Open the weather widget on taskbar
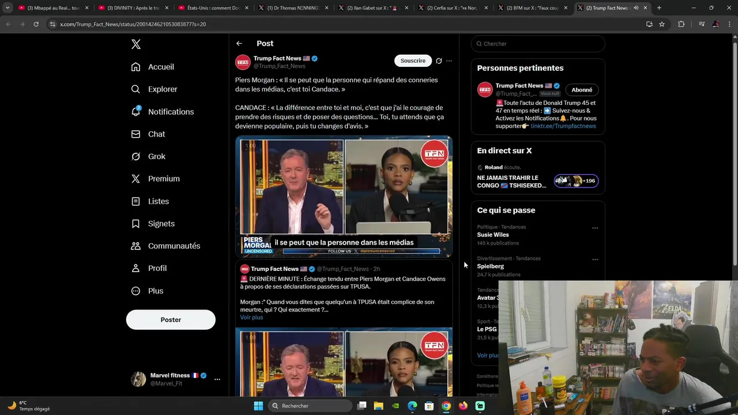The image size is (738, 415). pyautogui.click(x=29, y=406)
